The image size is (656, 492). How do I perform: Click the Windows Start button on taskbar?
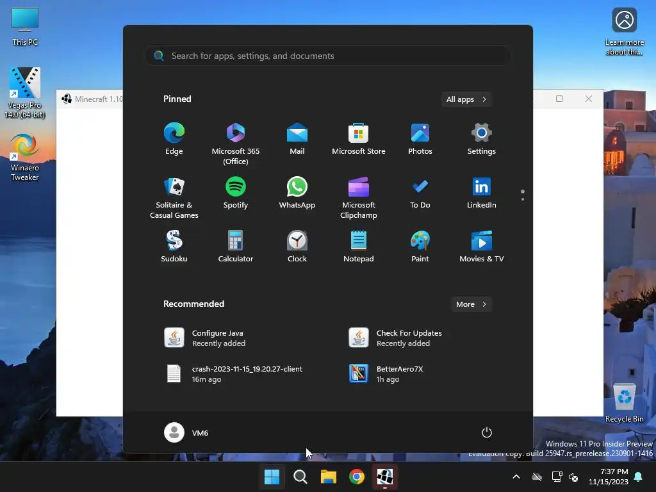[x=272, y=477]
